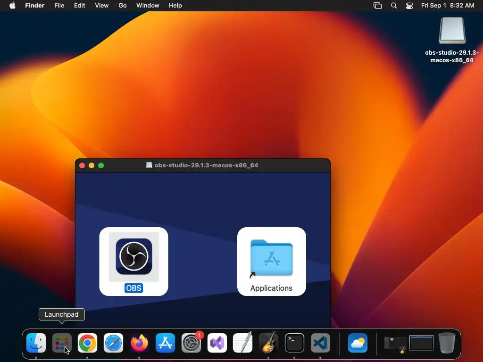The width and height of the screenshot is (483, 362).
Task: Close the obs-studio installer window
Action: 82,165
